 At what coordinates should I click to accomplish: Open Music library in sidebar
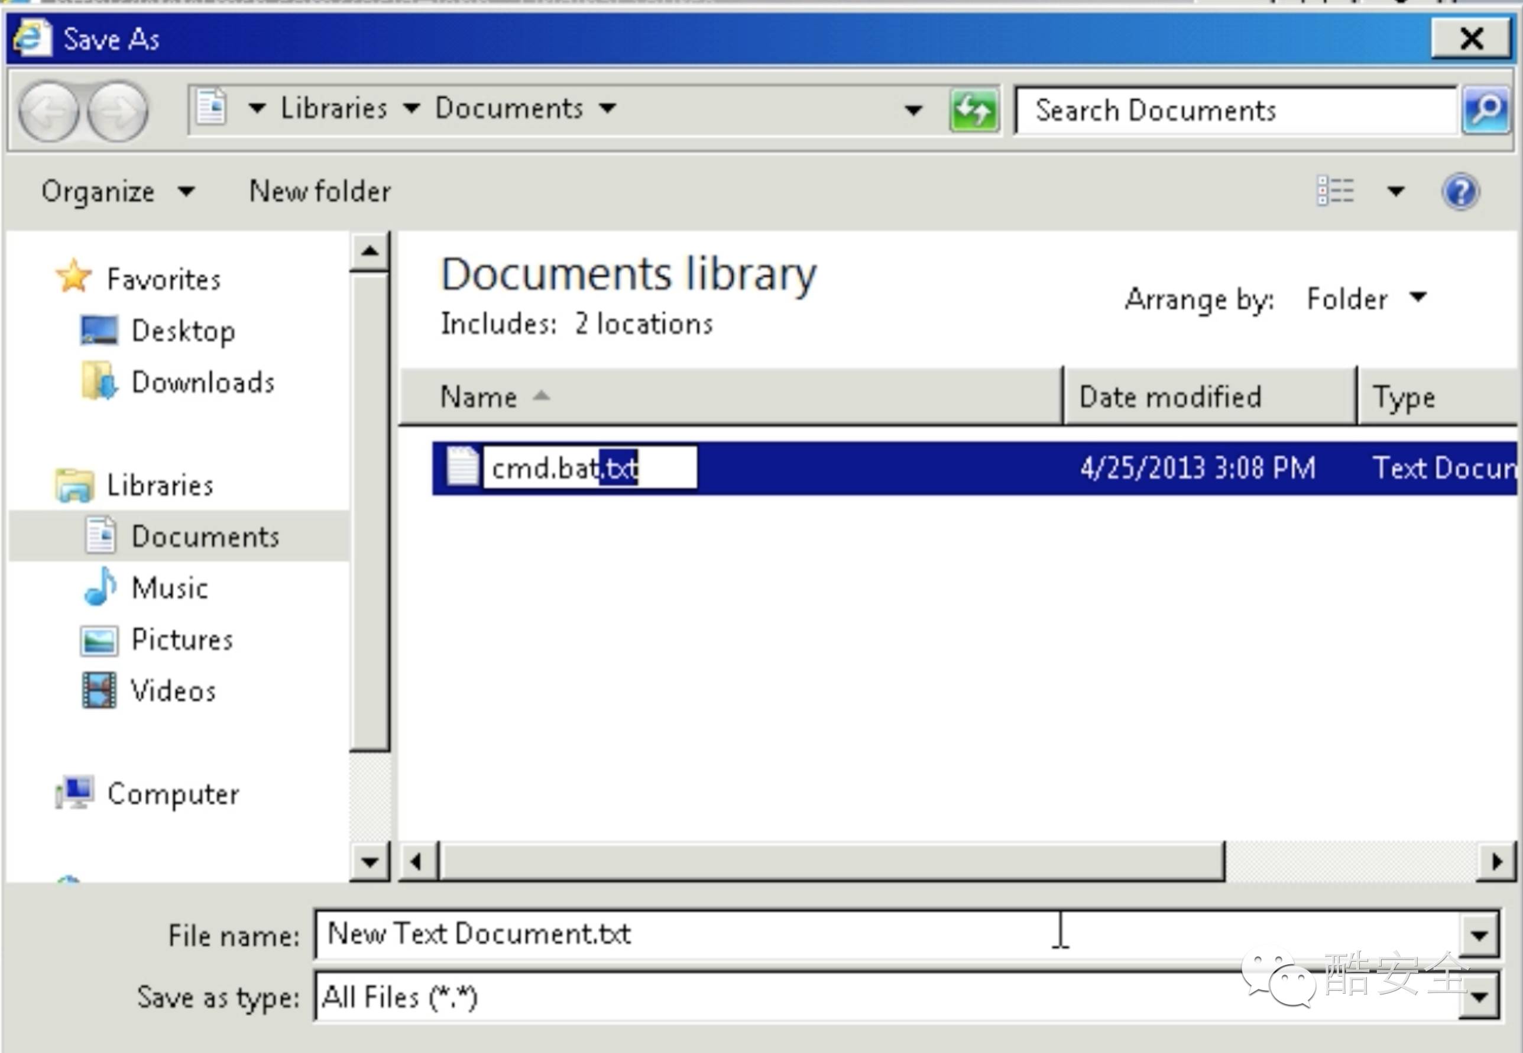[170, 587]
